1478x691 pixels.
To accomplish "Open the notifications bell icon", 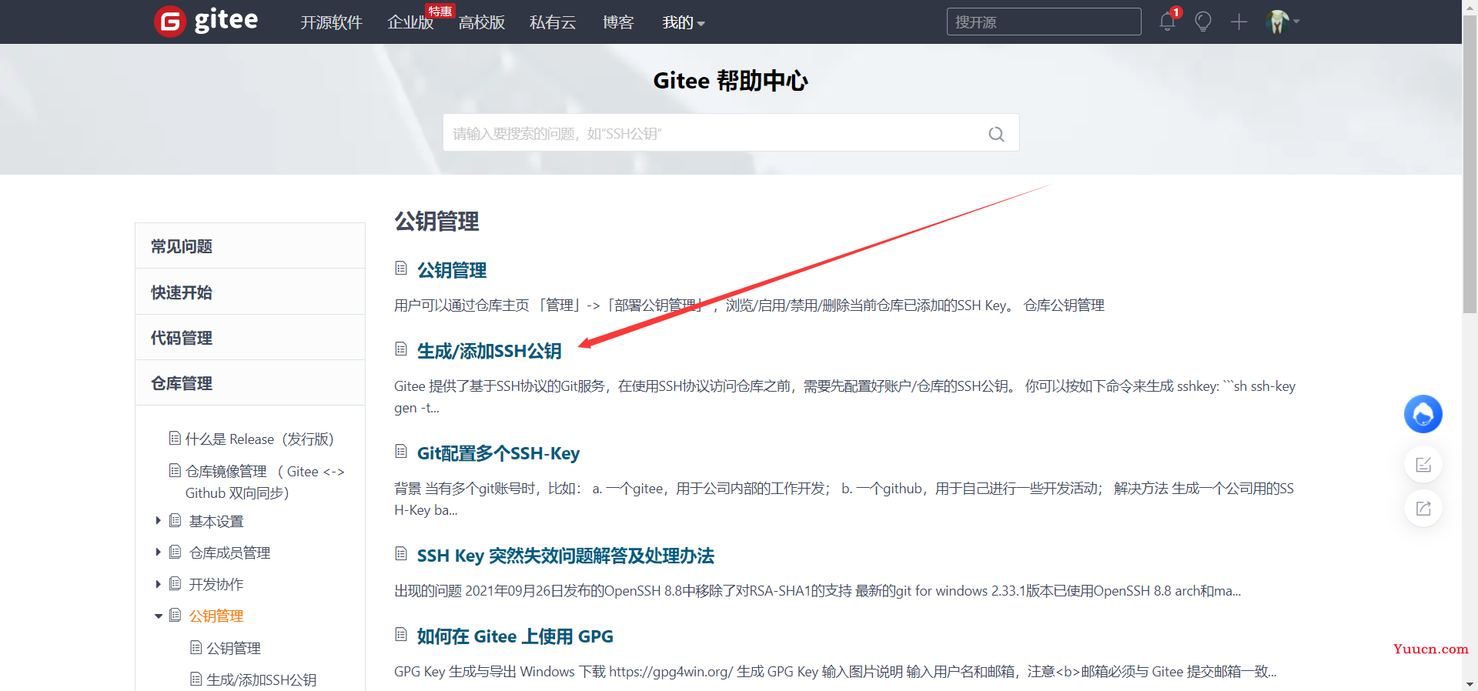I will pos(1167,22).
